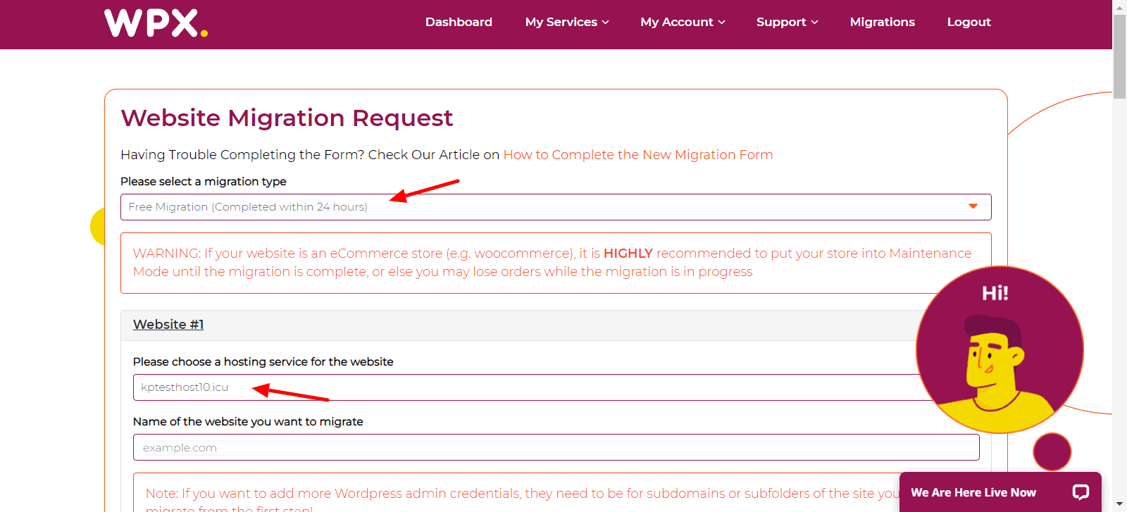Click the Hi! mascot avatar

(x=999, y=350)
